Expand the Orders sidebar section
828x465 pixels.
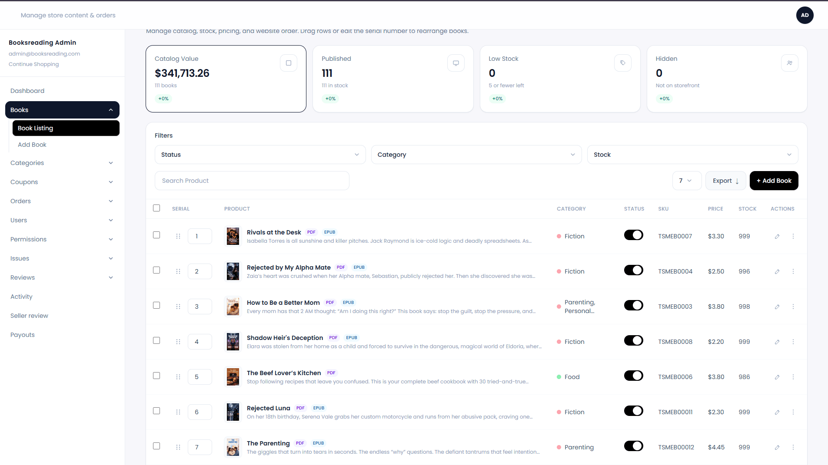pos(62,201)
